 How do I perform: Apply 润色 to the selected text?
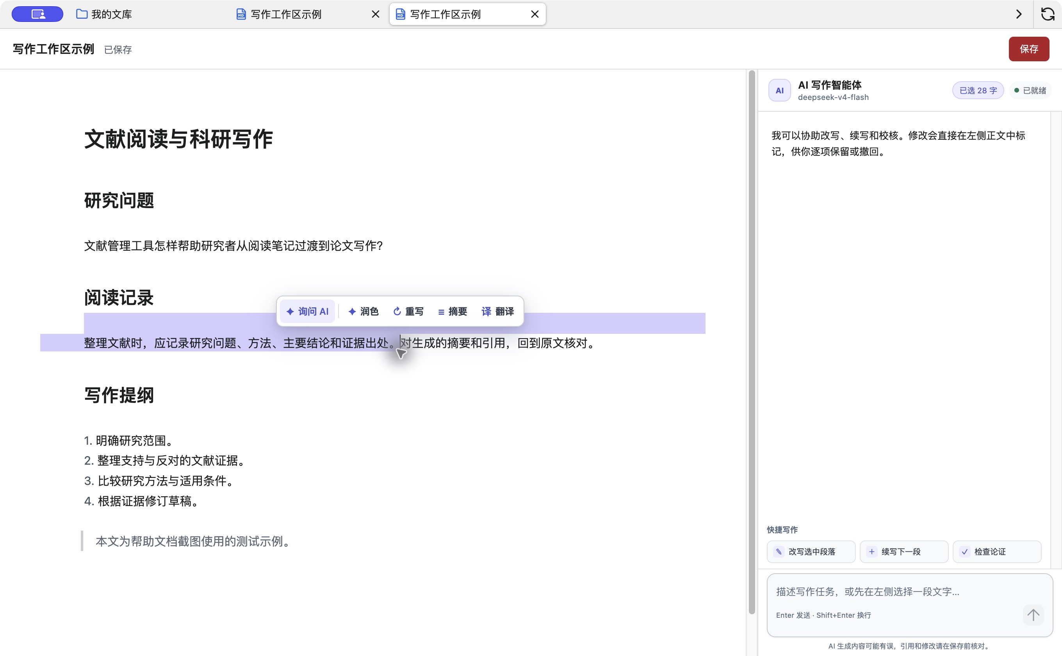click(x=364, y=311)
